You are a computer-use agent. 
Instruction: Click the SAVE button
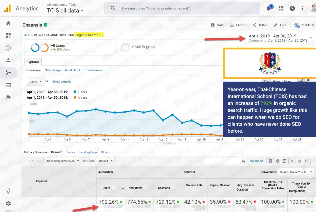(218, 25)
